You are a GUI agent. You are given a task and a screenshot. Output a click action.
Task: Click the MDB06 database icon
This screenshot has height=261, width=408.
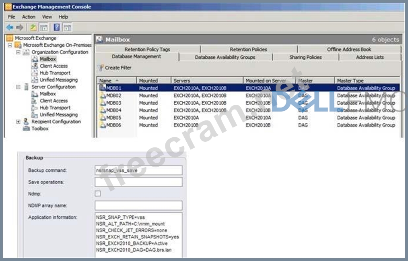(103, 125)
